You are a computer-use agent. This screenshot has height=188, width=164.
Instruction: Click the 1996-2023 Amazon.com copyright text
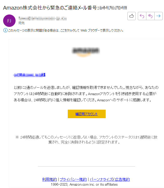(84, 184)
